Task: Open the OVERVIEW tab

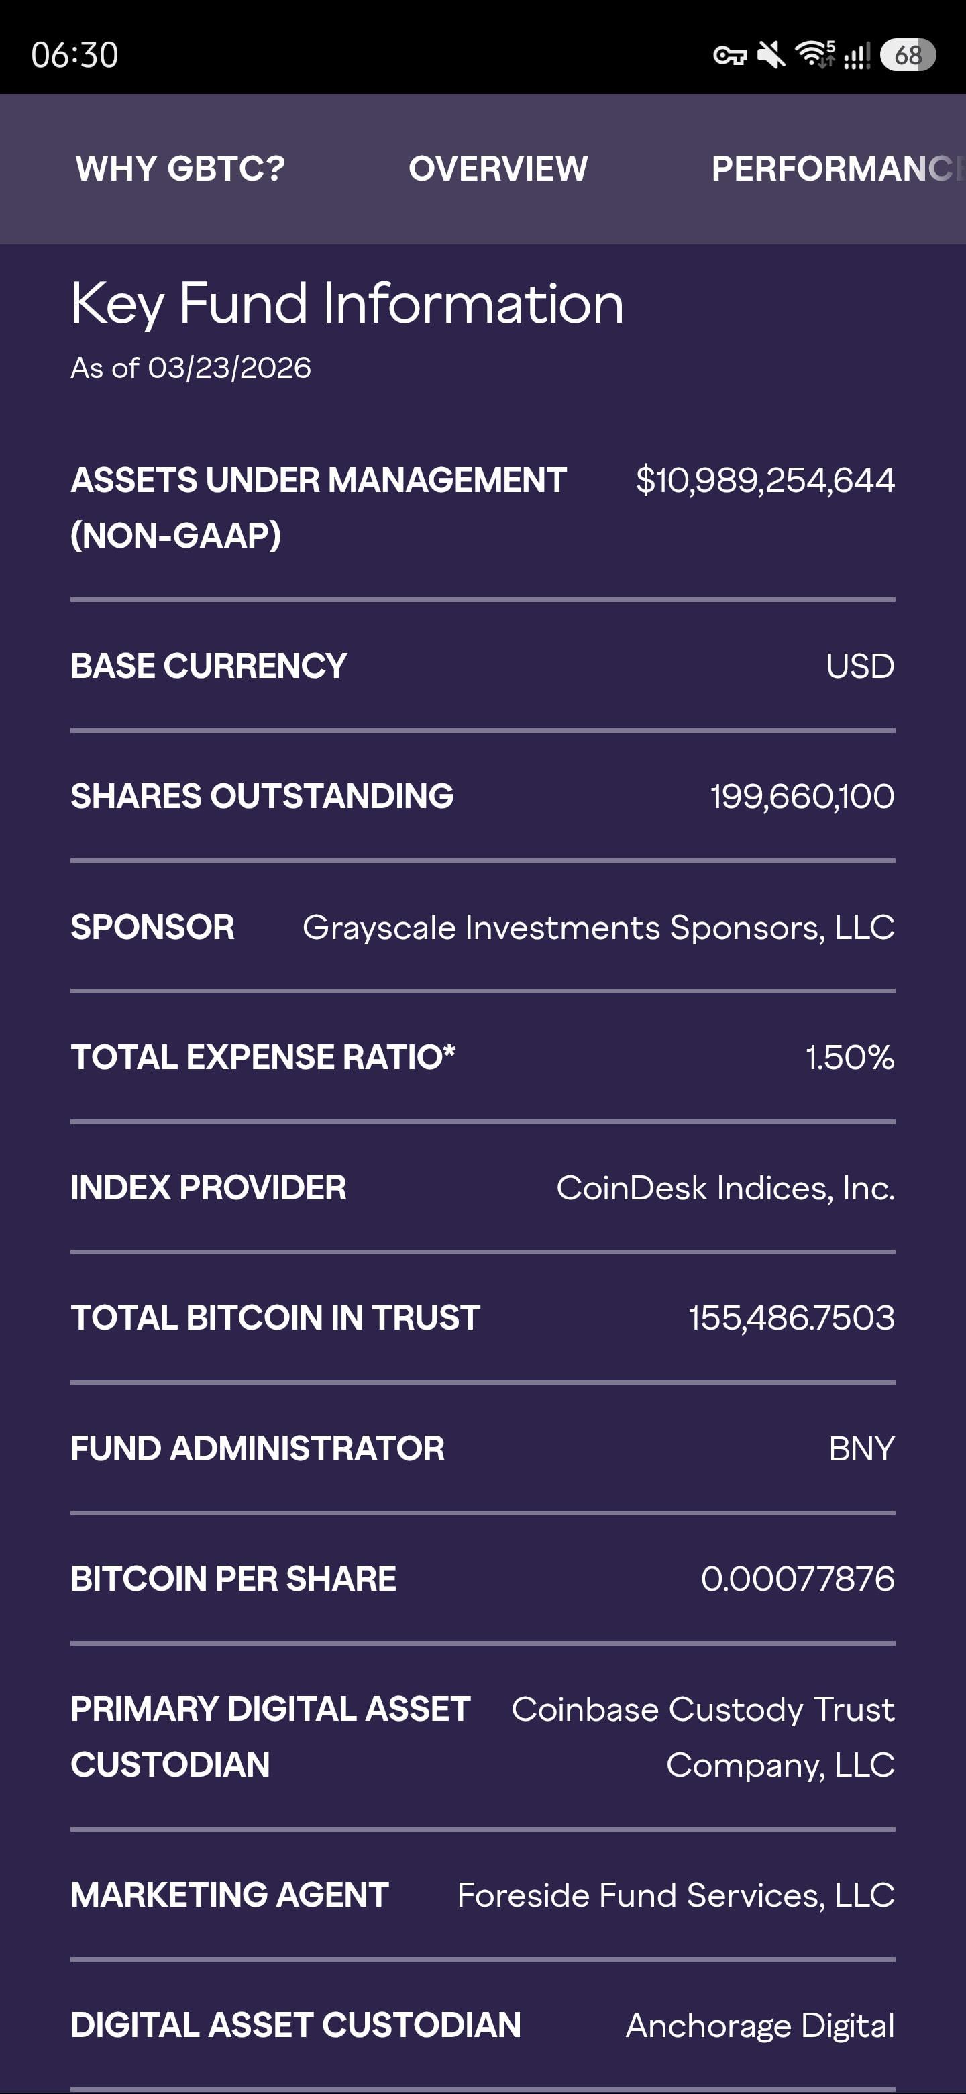Action: point(498,168)
